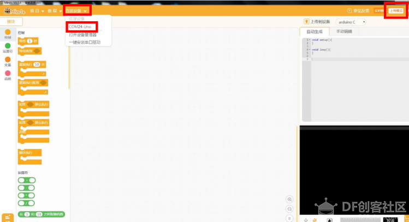This screenshot has width=409, height=222.
Task: Click the disabled 连接设备 menu header entry
Action: 76,19
